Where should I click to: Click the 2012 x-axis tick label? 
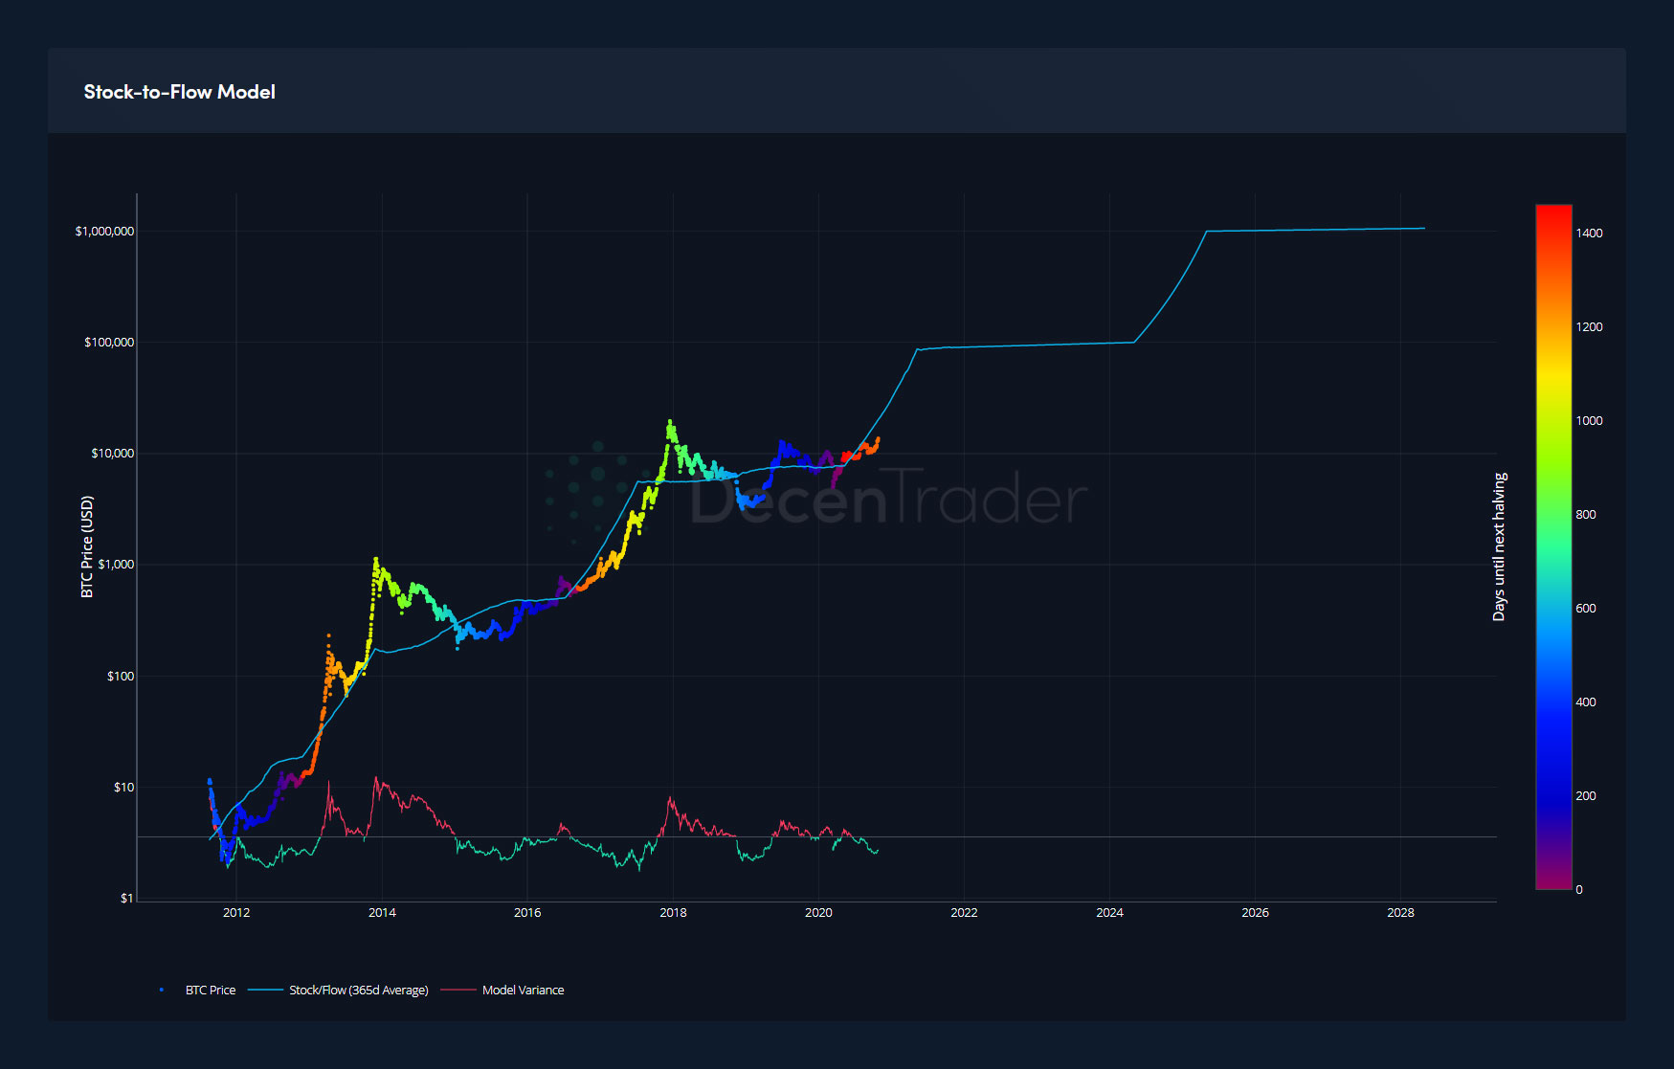click(x=236, y=913)
